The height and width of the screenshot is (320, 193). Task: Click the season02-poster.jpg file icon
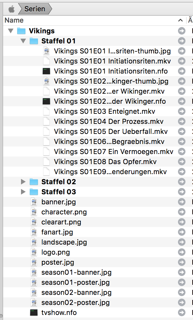[34, 302]
